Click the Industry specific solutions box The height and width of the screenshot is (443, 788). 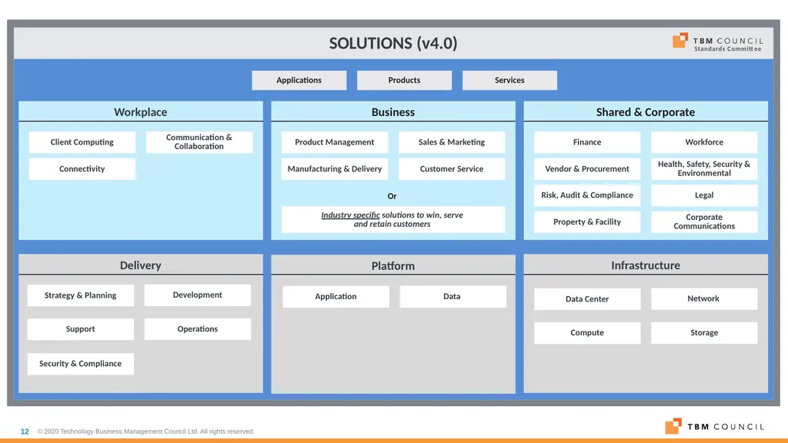(393, 219)
